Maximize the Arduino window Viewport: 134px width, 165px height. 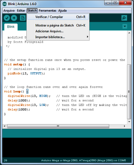(115, 3)
